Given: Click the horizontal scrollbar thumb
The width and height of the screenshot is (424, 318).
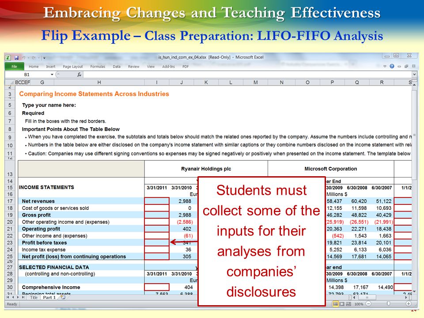Looking at the screenshot, I should click(367, 297).
